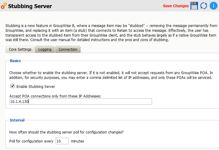
Task: Click the Stubbing Server gears icon
Action: coord(4,6)
